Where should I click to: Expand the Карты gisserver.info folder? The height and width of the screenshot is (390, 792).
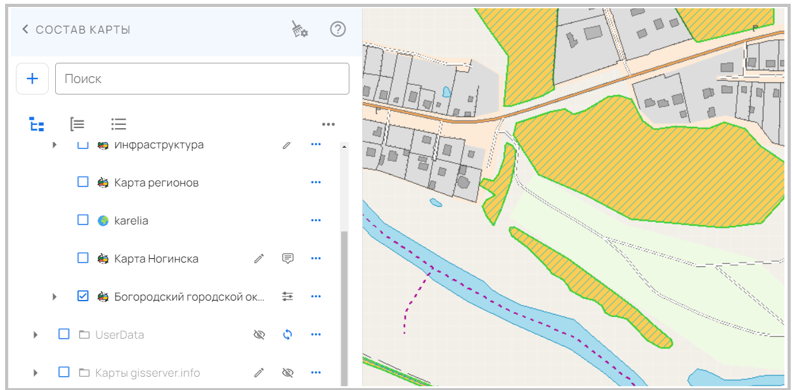click(x=36, y=373)
